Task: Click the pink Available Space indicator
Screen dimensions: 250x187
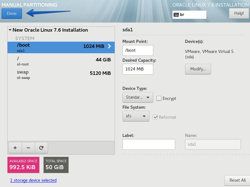Action: click(x=23, y=165)
